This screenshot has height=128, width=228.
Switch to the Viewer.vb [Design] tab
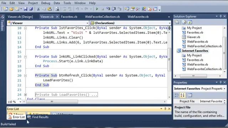pos(20,17)
